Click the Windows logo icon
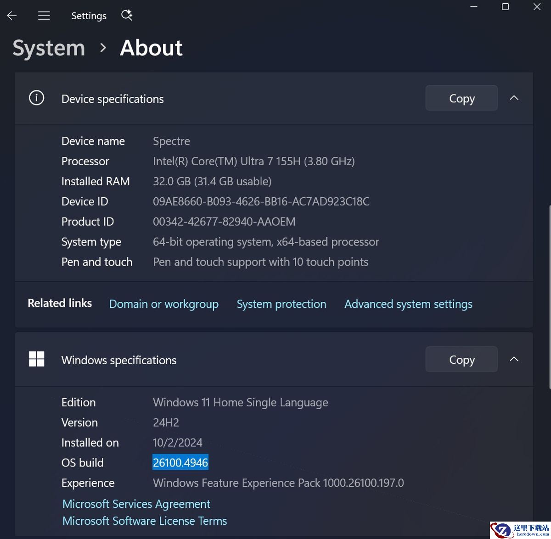Screen dimensions: 551x539 click(37, 359)
